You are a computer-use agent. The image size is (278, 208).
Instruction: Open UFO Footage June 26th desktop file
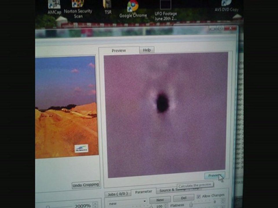coord(166,10)
